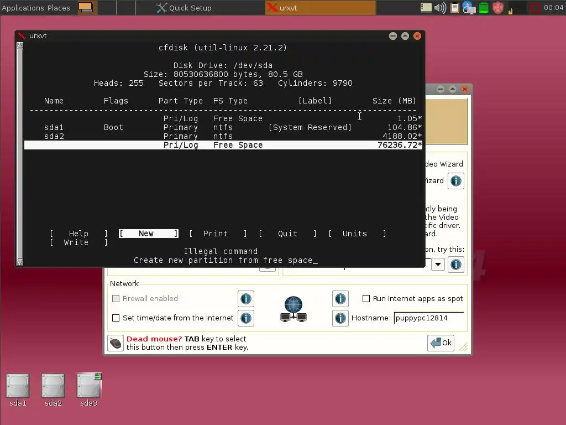Select the sda1 partition row

(x=223, y=127)
